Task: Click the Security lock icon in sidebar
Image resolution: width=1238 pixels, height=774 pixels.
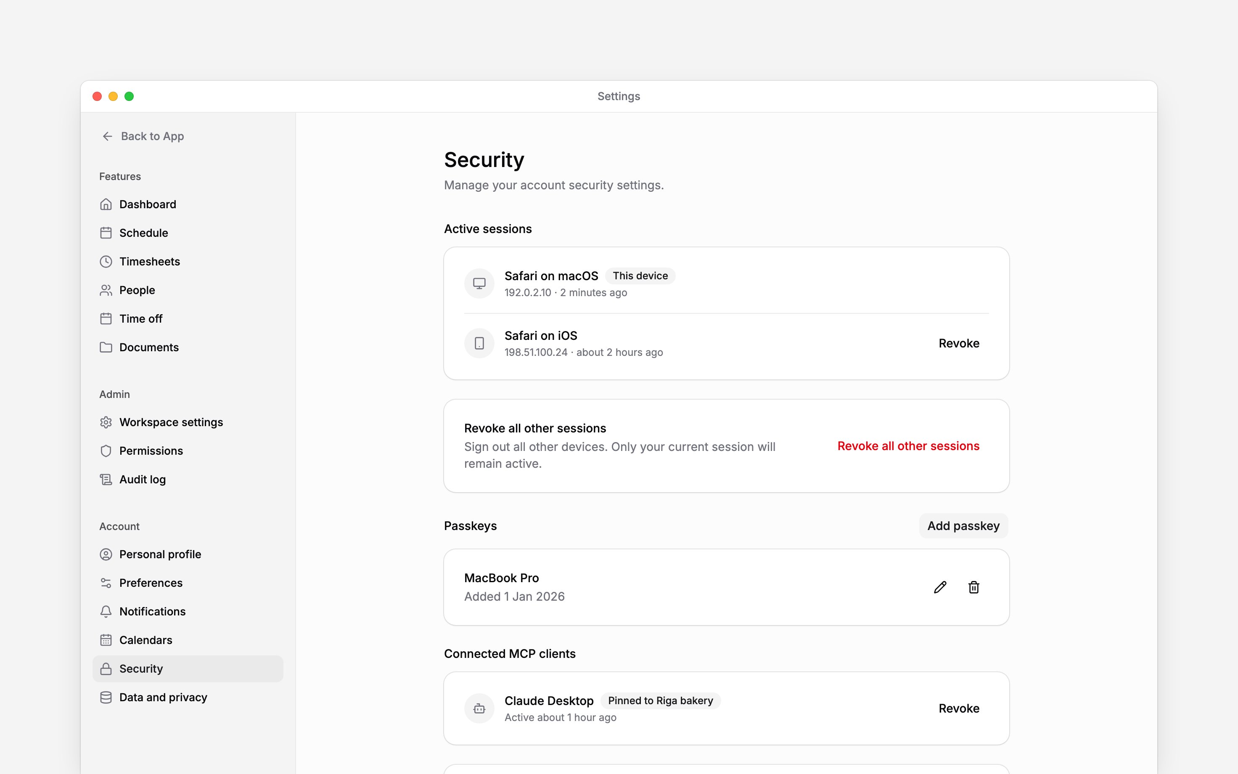Action: 106,669
